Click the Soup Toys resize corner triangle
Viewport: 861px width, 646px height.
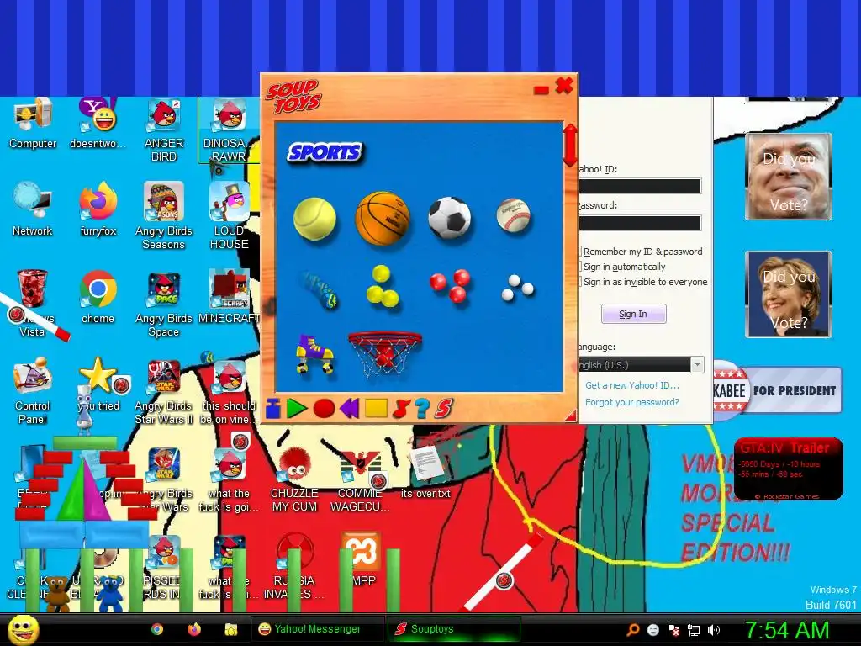(x=571, y=416)
